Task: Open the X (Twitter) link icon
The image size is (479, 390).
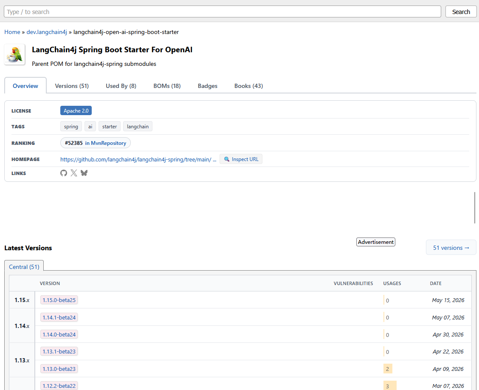Action: 74,173
